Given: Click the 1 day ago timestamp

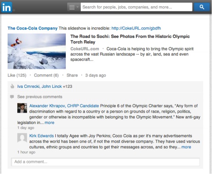Looking at the screenshot, I should pyautogui.click(x=26, y=128).
